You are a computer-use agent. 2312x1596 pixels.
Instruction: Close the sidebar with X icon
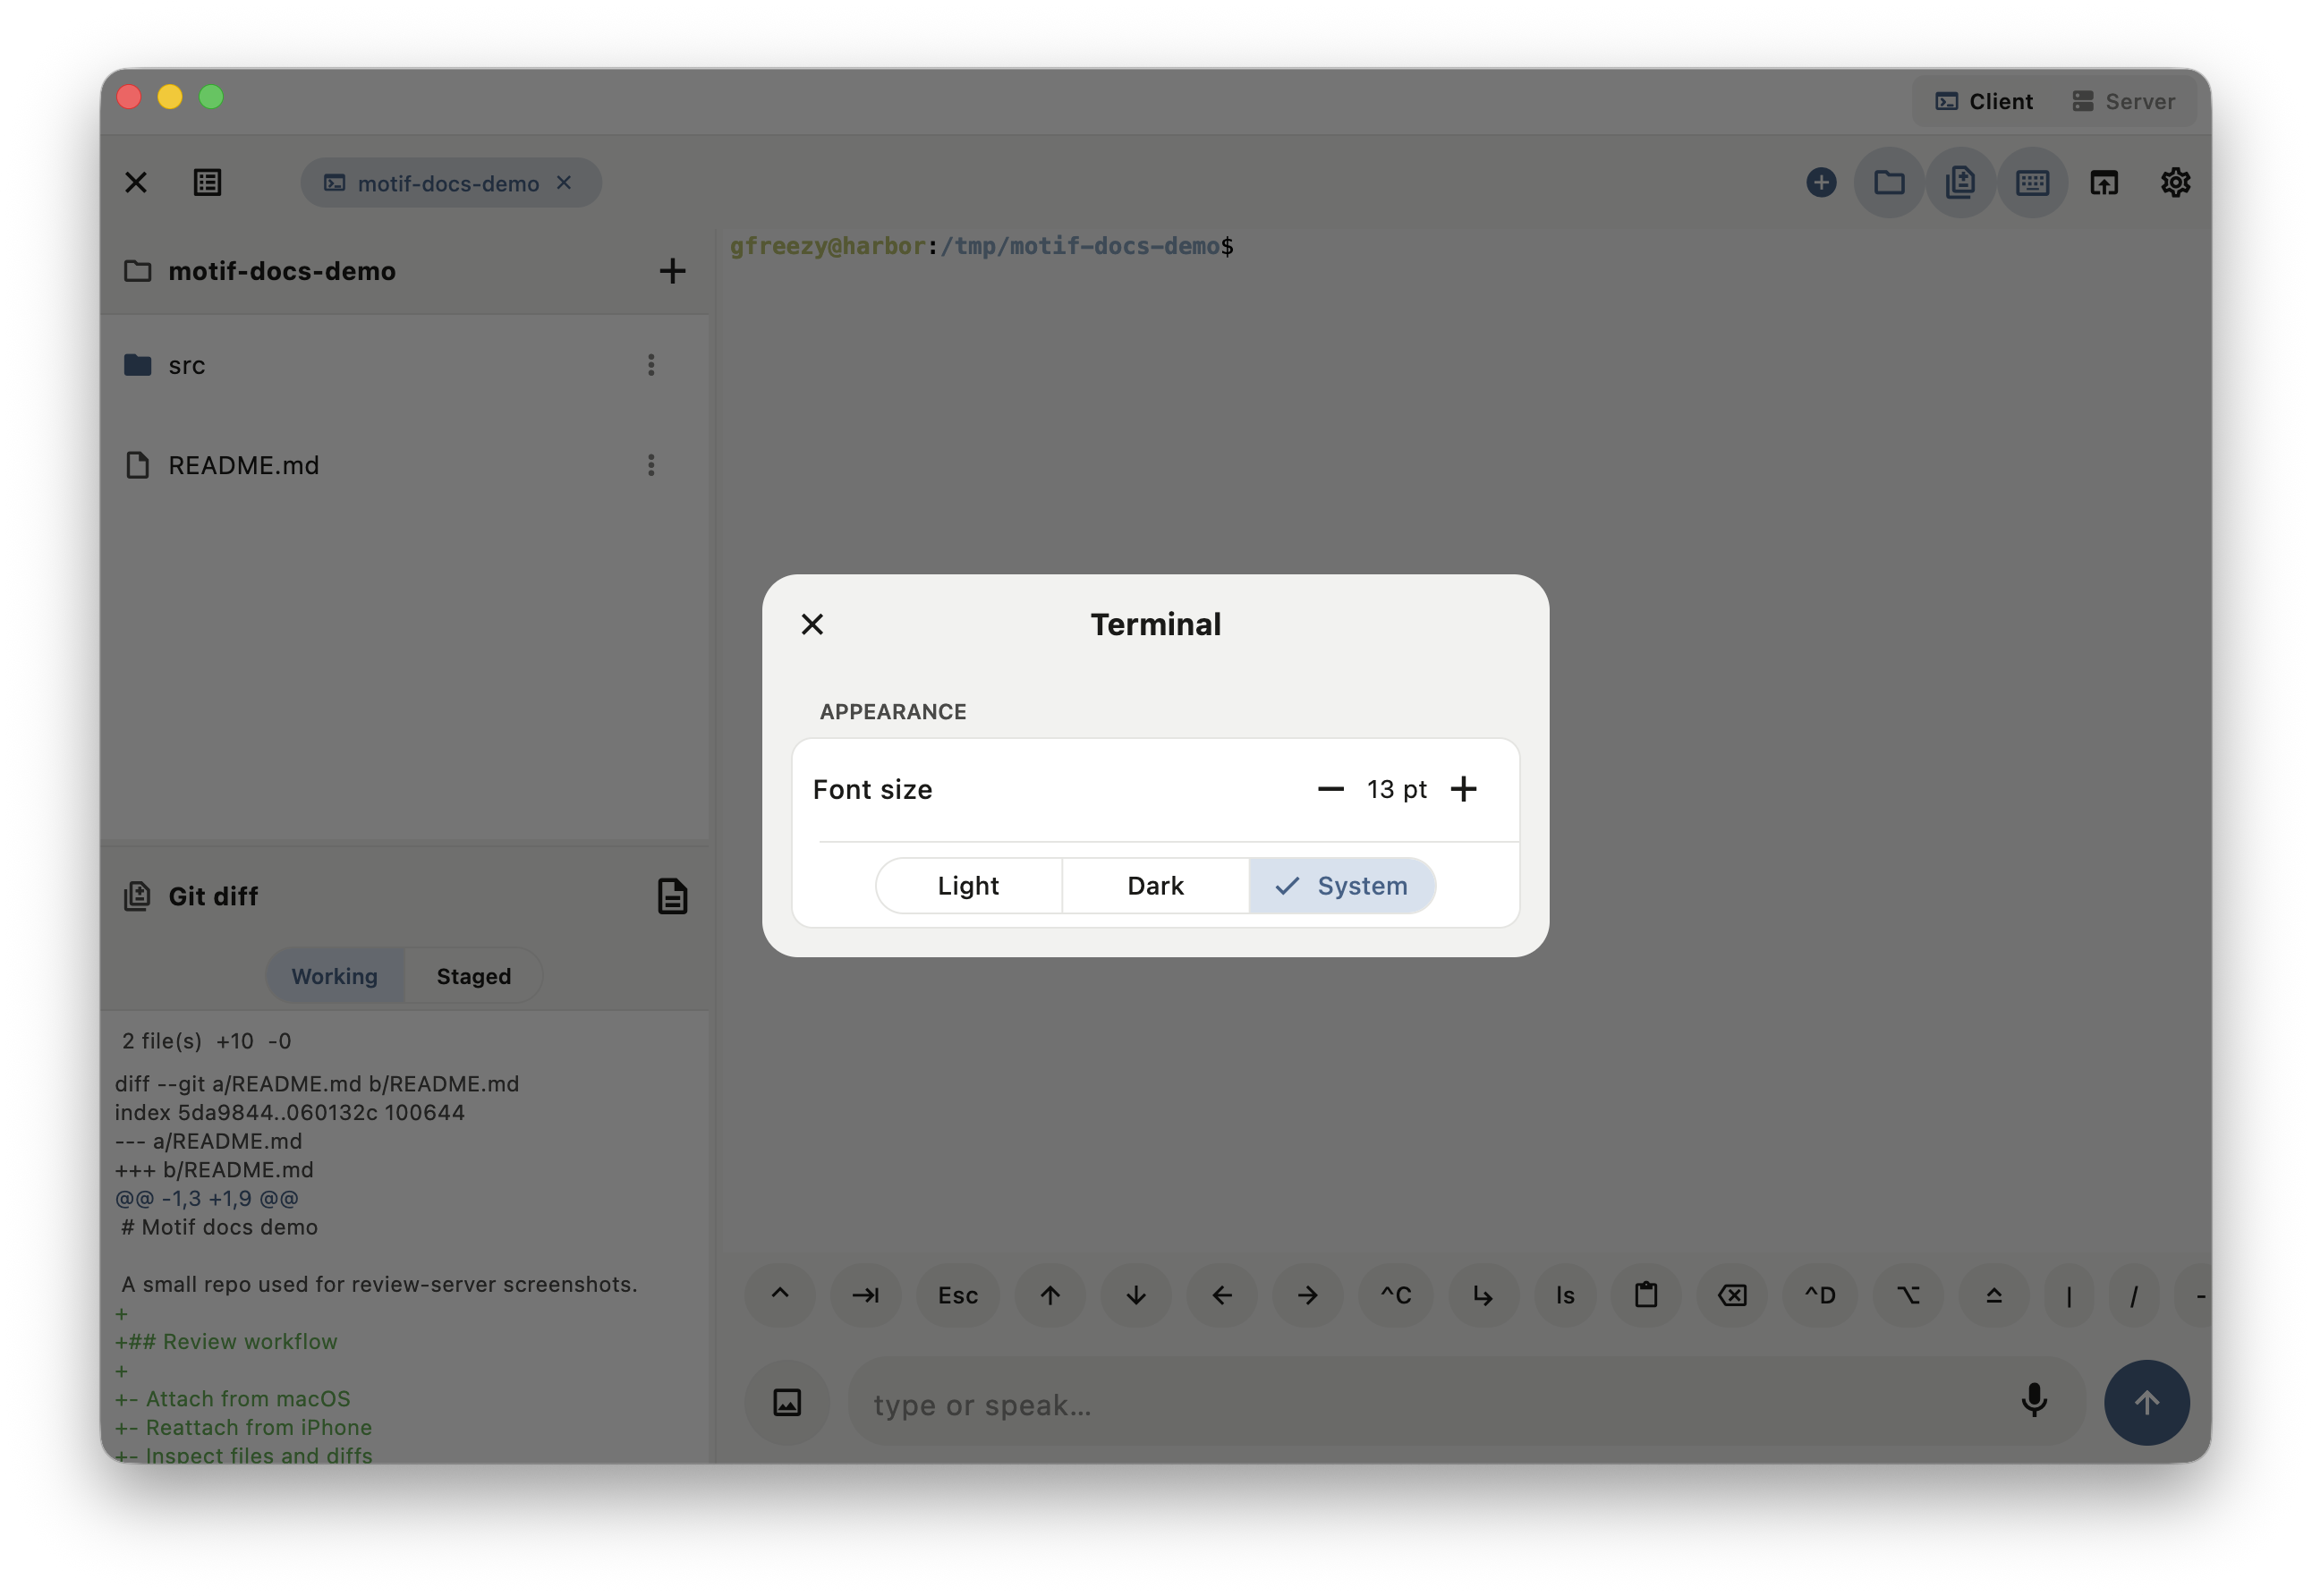pos(136,182)
